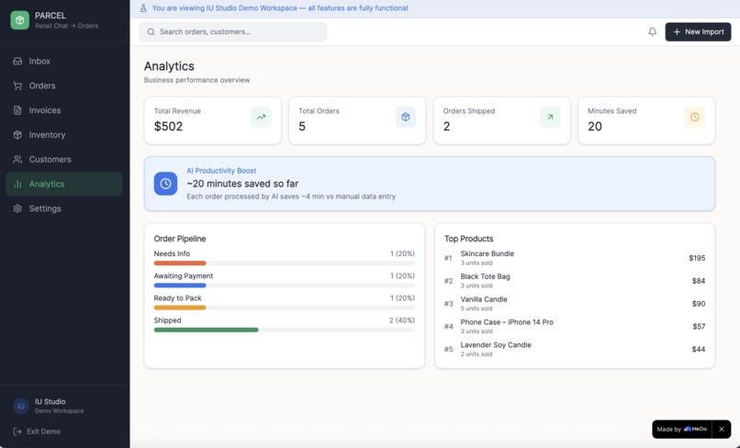This screenshot has width=740, height=448.
Task: Click the Orders cart icon in sidebar
Action: (x=17, y=85)
